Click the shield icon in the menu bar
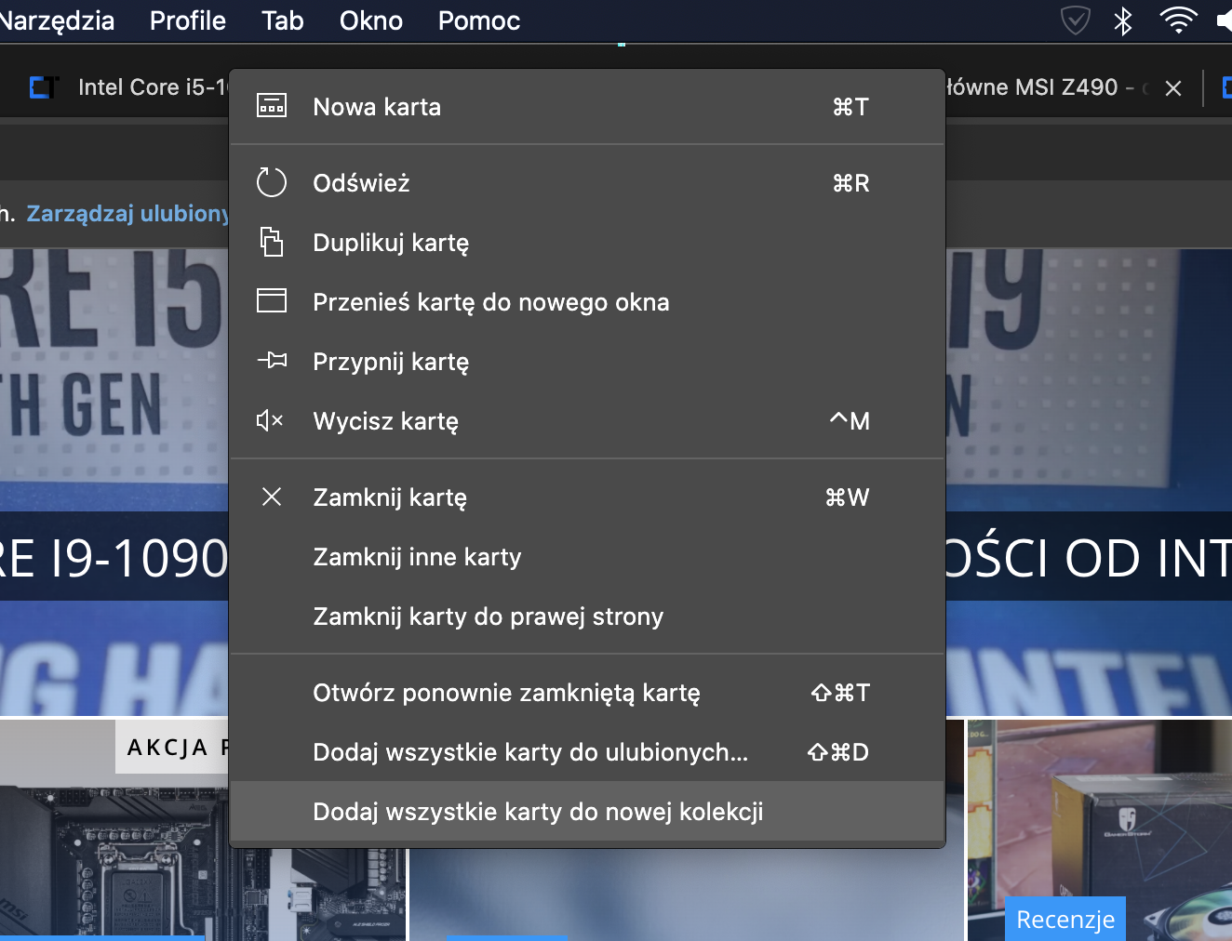Image resolution: width=1232 pixels, height=941 pixels. pyautogui.click(x=1075, y=20)
